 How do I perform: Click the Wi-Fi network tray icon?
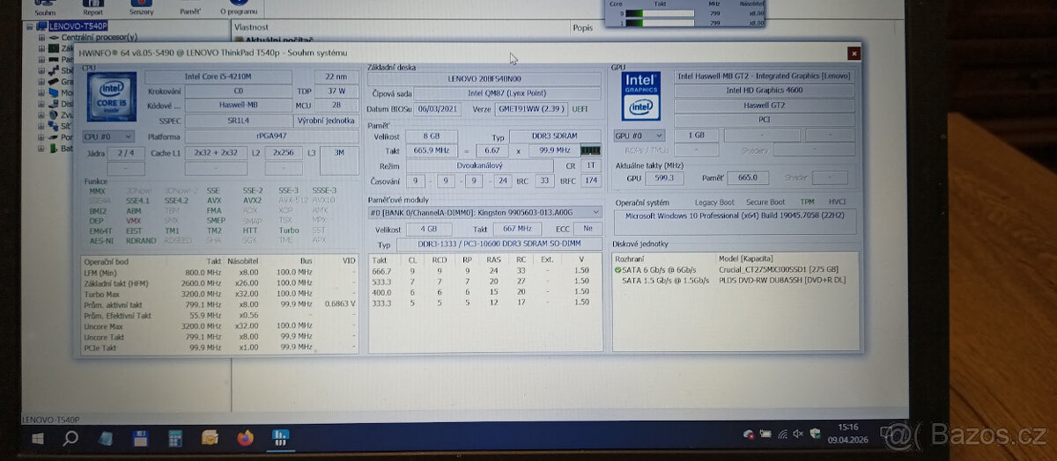click(x=781, y=433)
